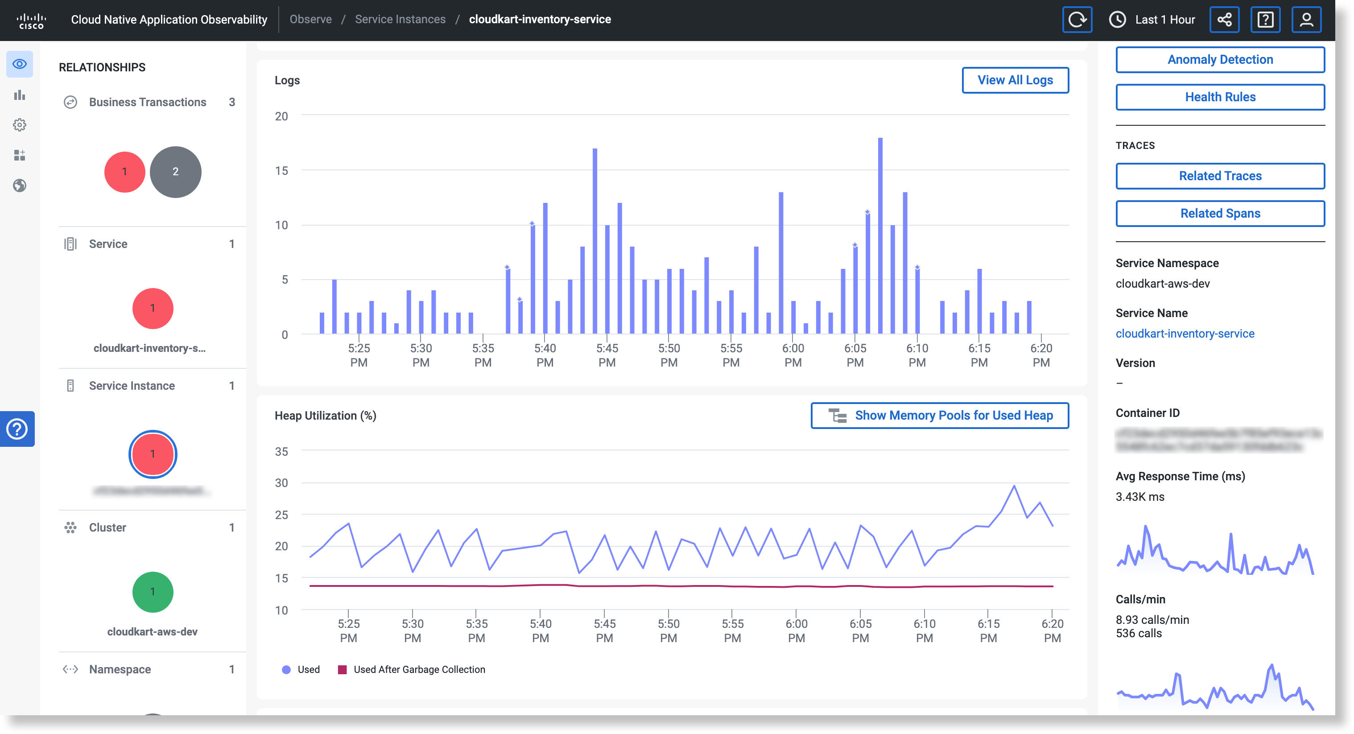
Task: Select the 8.93 calls/min value
Action: pos(1152,620)
